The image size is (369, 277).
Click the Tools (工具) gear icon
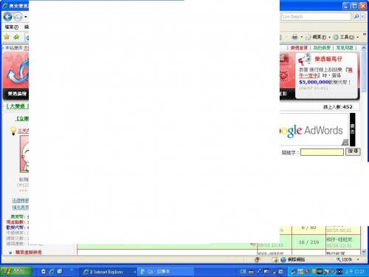tap(336, 37)
